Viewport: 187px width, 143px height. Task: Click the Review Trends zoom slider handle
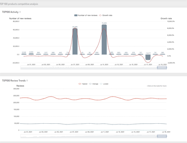coord(162,136)
